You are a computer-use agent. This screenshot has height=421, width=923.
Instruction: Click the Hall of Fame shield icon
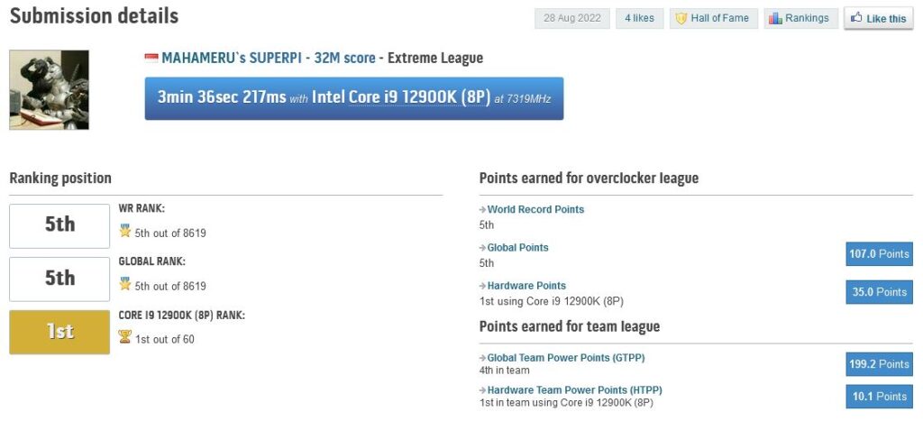coord(681,19)
